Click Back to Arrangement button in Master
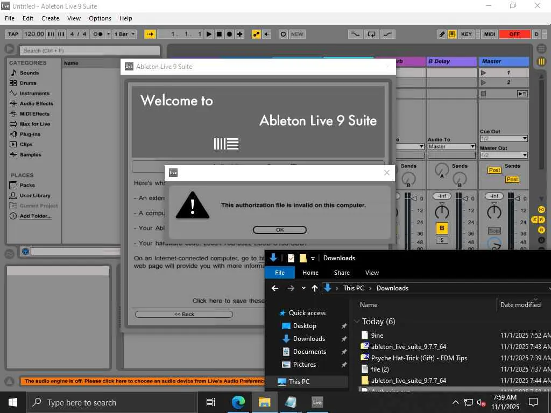The width and height of the screenshot is (551, 413). click(522, 94)
